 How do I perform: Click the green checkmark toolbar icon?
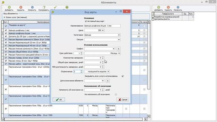click(x=55, y=7)
